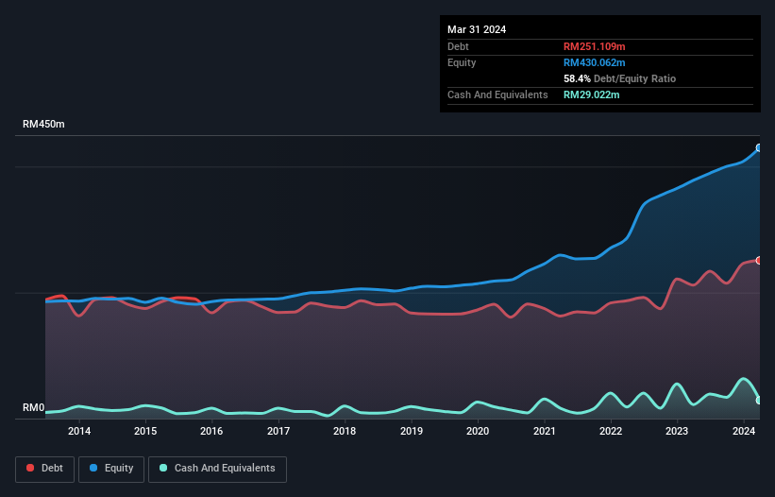Toggle the Equity series legend button
The height and width of the screenshot is (497, 775).
[x=111, y=469]
